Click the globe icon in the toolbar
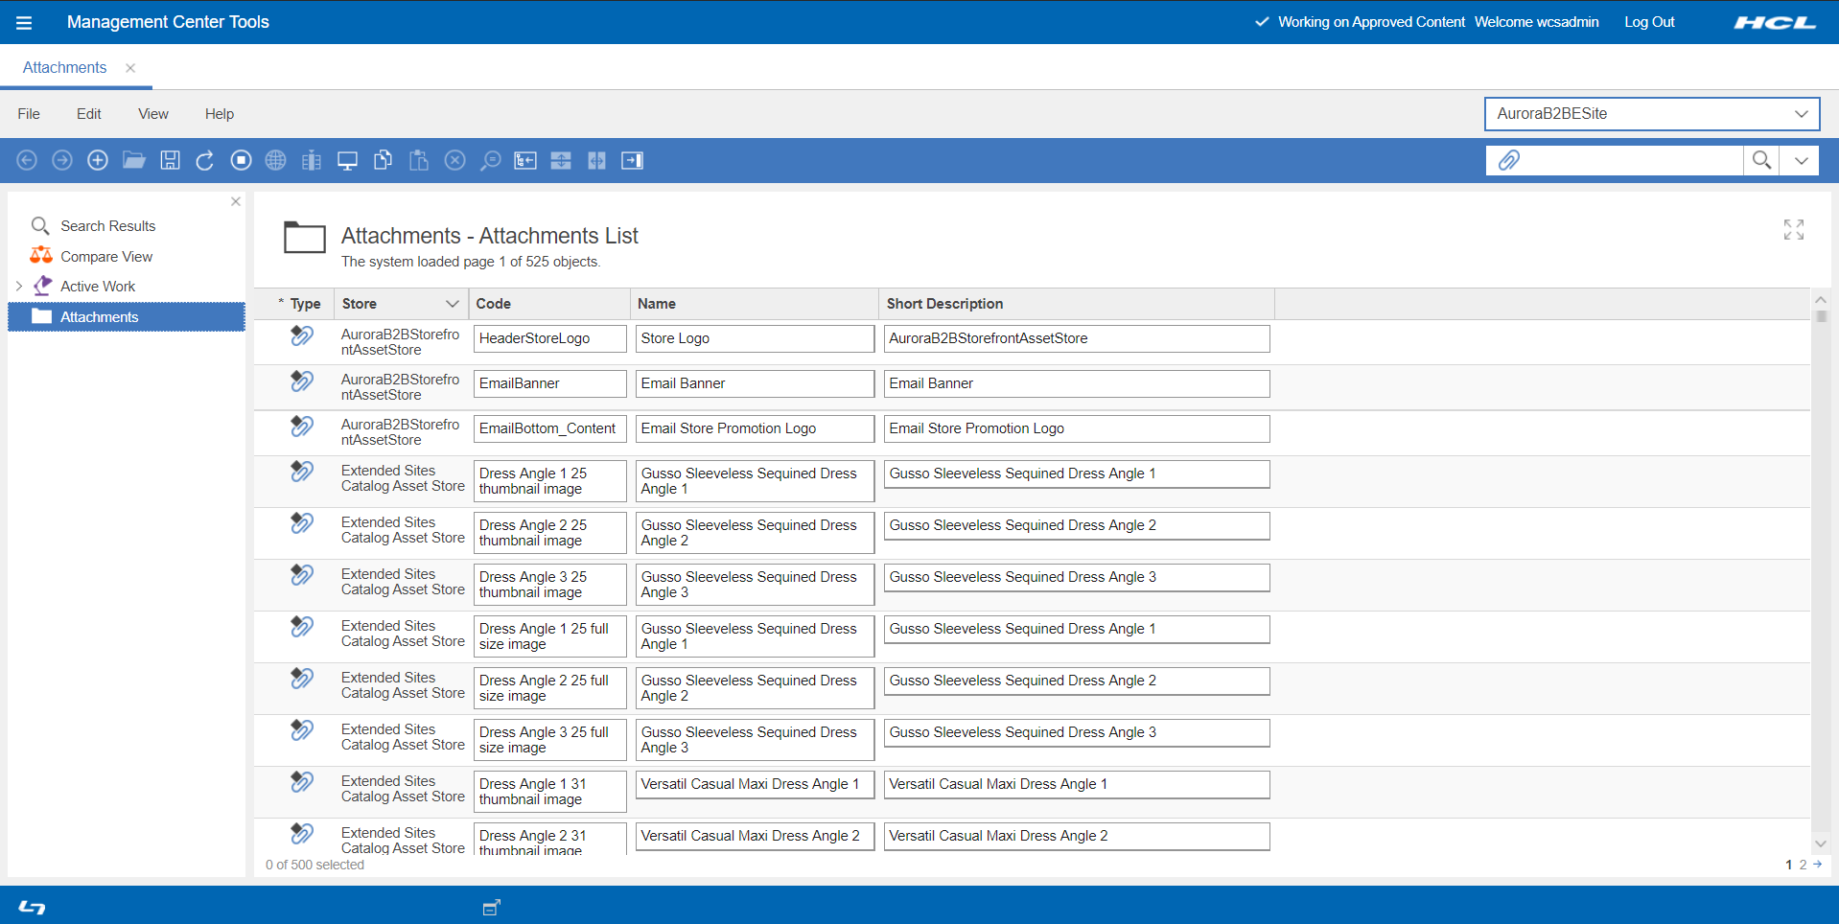1839x924 pixels. pos(275,160)
